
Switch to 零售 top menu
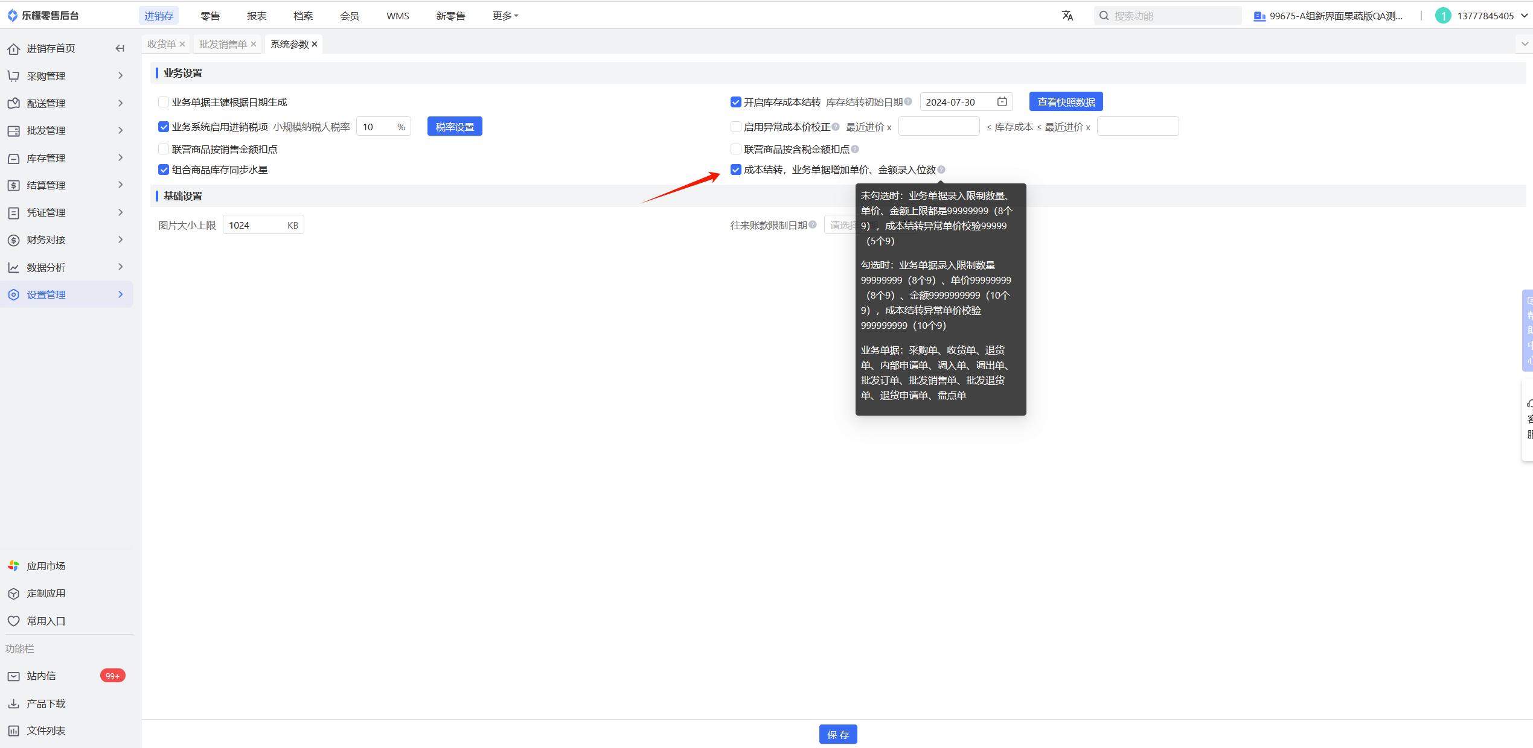pyautogui.click(x=210, y=16)
